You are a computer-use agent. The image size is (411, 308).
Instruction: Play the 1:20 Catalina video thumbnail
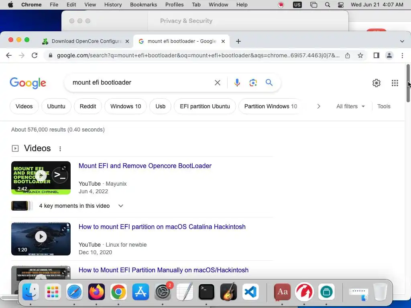point(41,239)
